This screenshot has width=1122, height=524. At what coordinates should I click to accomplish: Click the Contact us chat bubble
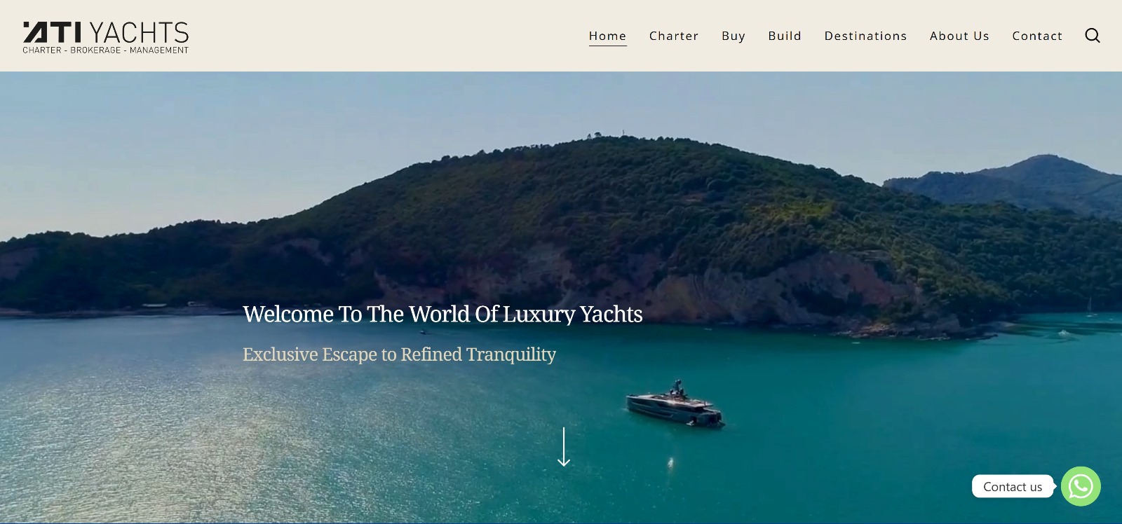1013,486
